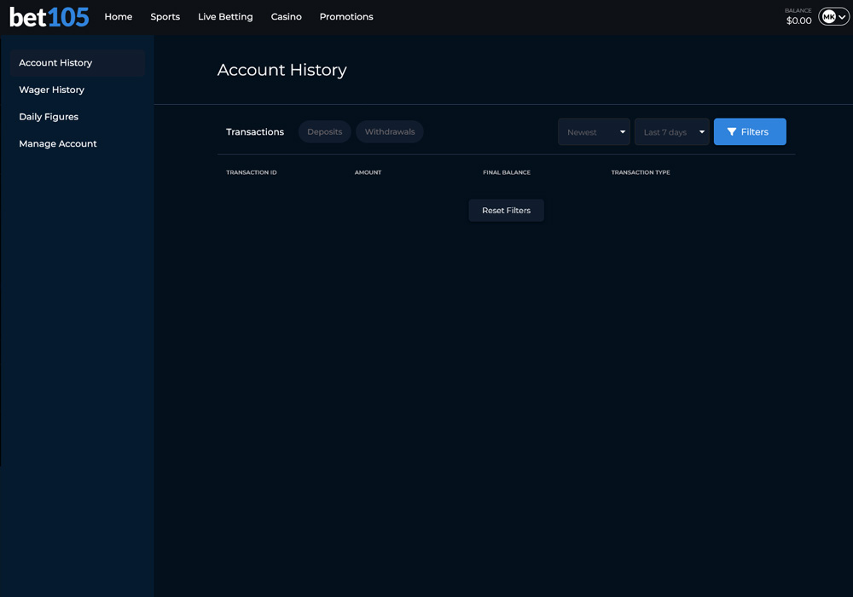This screenshot has width=853, height=597.
Task: Click the funnel icon in Filters
Action: tap(732, 132)
